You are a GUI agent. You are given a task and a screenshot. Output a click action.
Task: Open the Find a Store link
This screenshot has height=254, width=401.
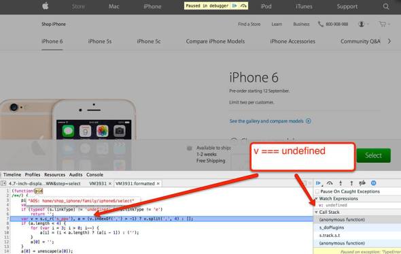tap(249, 24)
